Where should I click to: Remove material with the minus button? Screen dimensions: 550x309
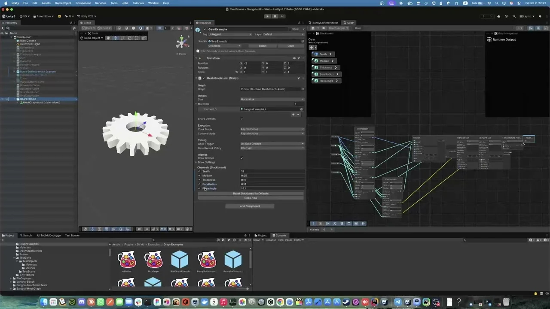(299, 114)
